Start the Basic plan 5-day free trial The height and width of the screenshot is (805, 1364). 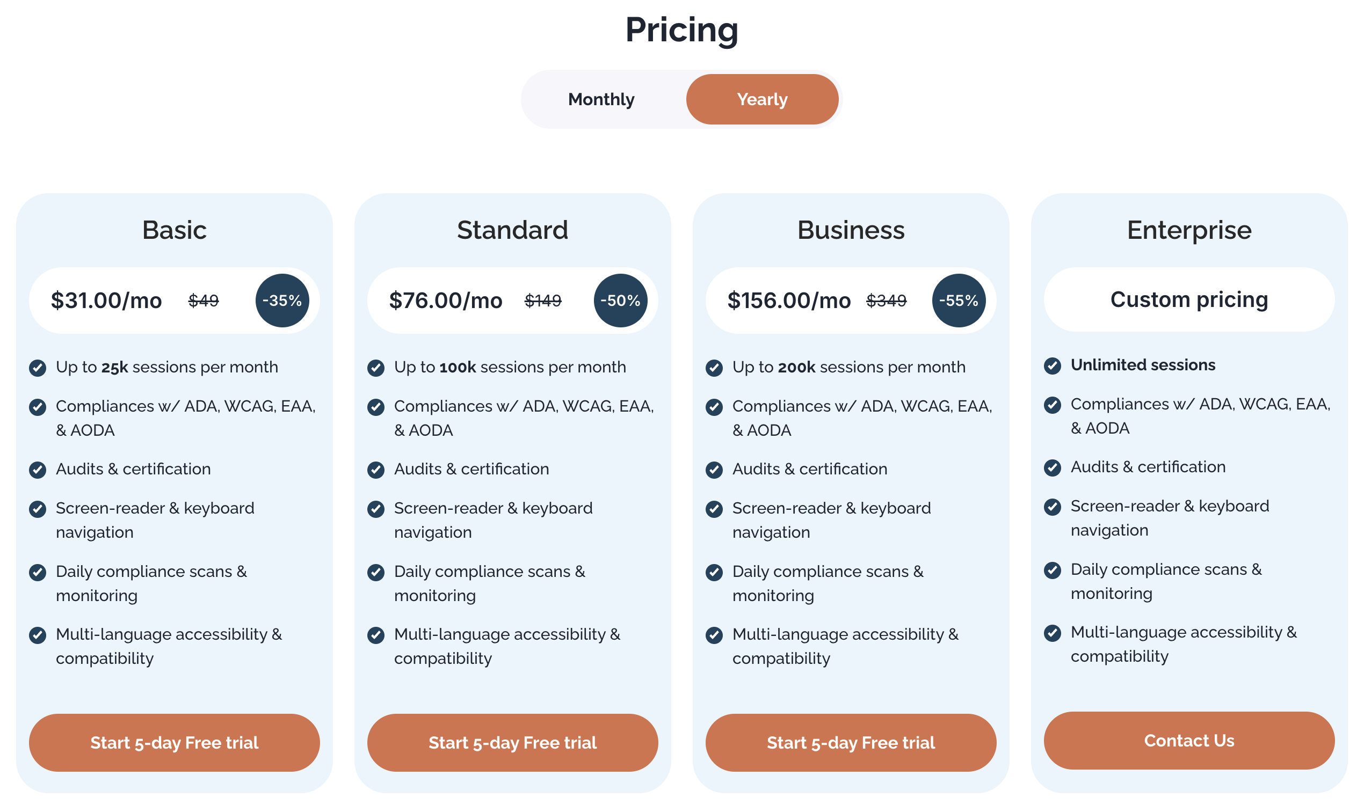(x=174, y=742)
